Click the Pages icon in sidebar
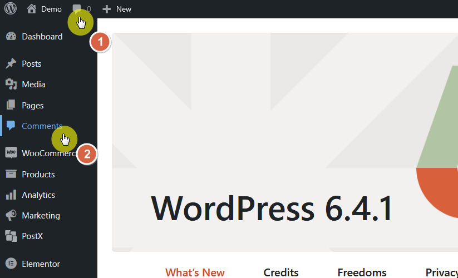The image size is (458, 278). point(11,105)
